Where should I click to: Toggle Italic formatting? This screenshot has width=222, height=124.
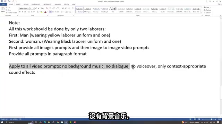point(22,12)
